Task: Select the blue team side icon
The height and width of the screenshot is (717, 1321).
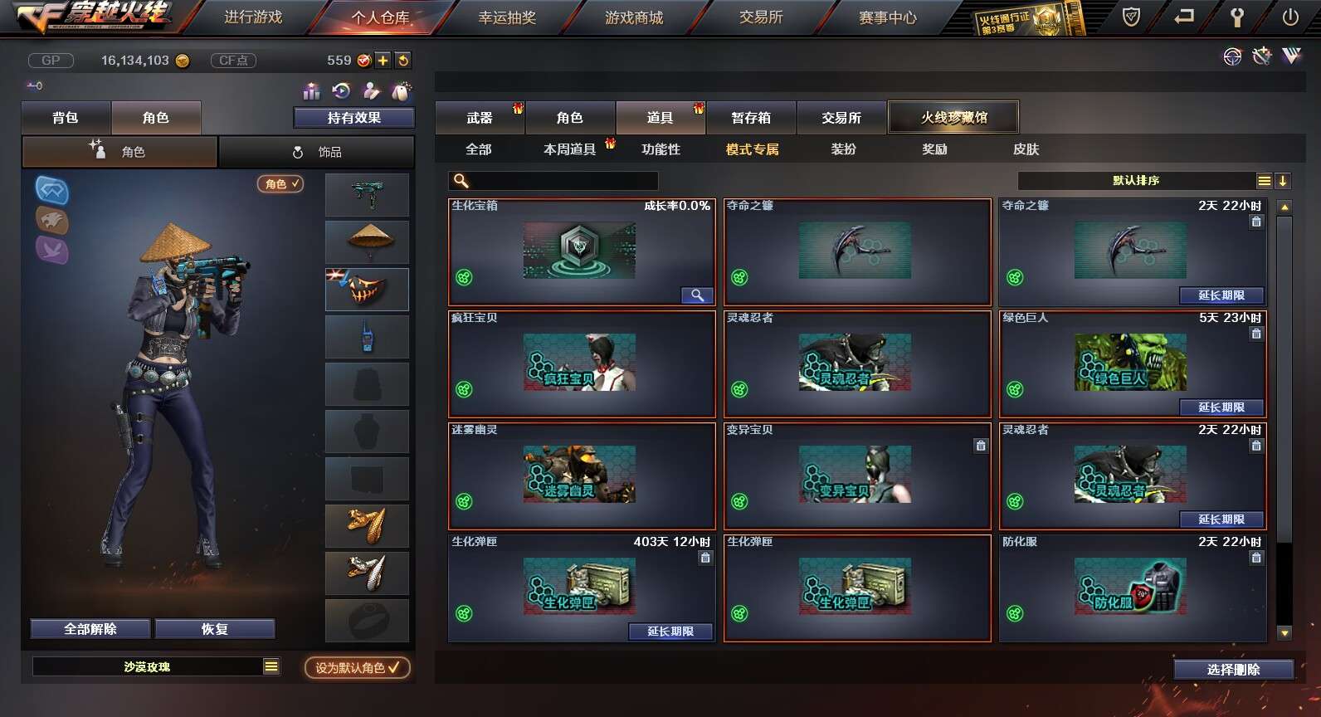Action: click(x=51, y=191)
